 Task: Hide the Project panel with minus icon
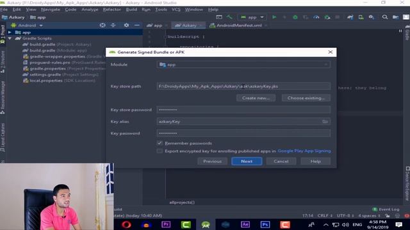click(x=136, y=26)
